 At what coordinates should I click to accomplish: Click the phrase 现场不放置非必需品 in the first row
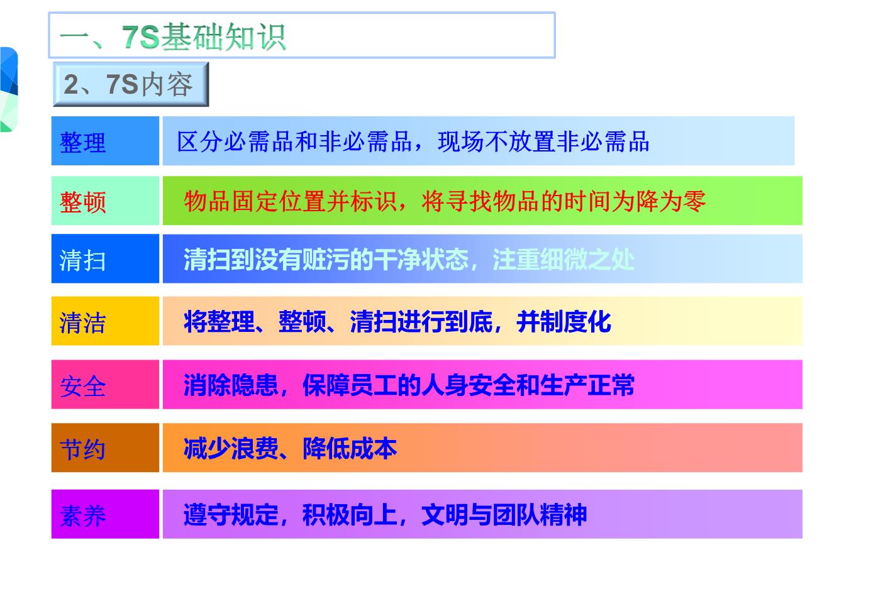click(x=543, y=141)
